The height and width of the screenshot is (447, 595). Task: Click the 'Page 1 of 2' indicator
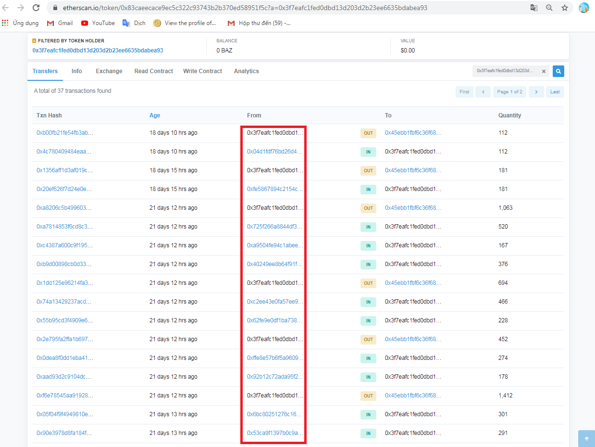[509, 92]
